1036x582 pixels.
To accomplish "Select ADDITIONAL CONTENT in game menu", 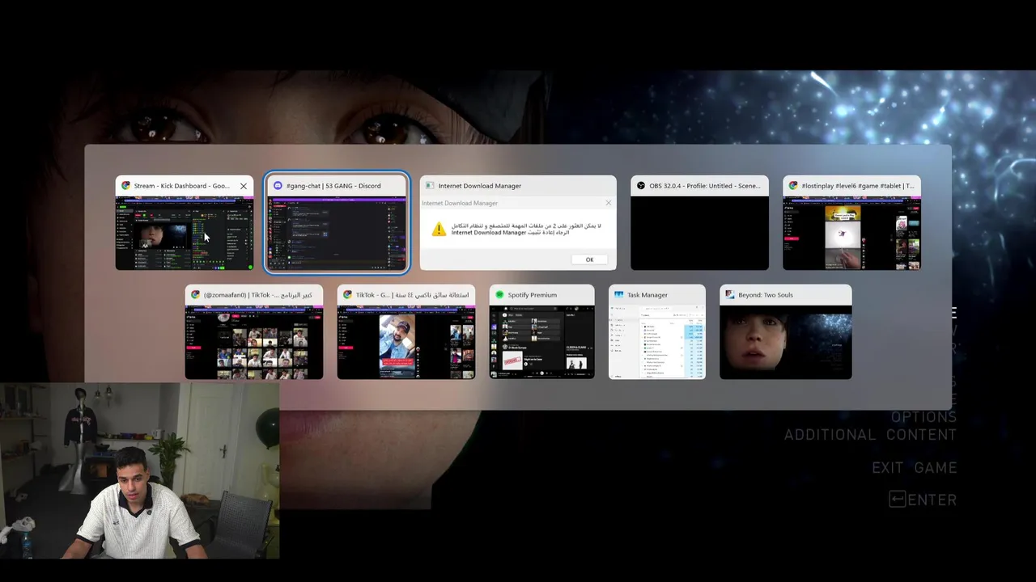I will pos(870,435).
